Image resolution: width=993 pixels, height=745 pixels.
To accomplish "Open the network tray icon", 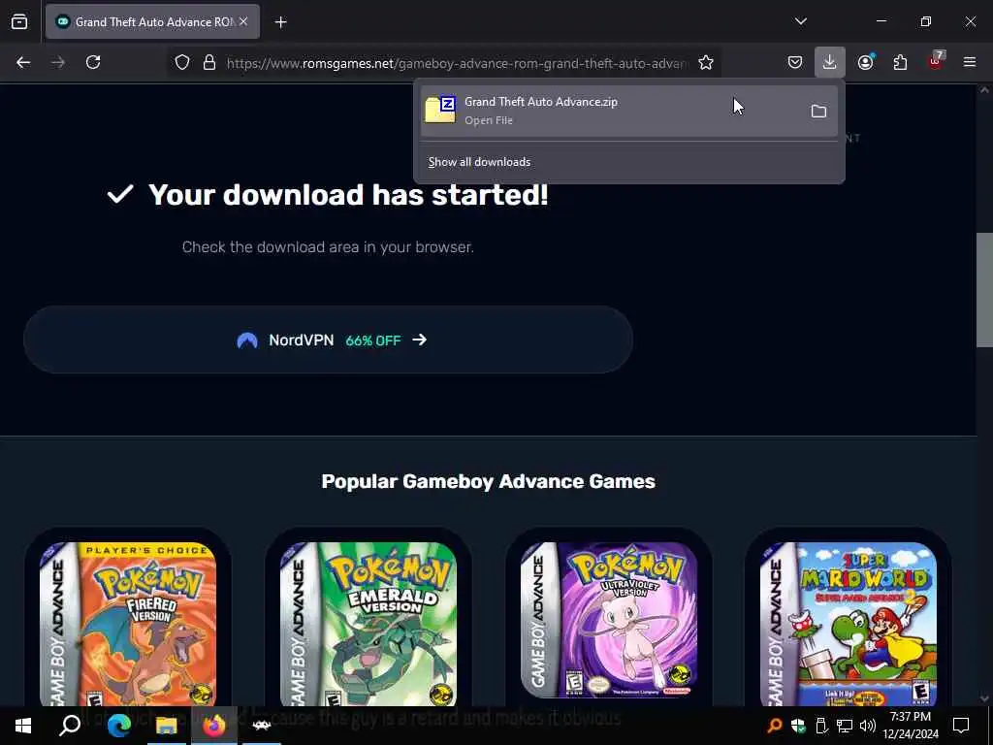I will 845,726.
